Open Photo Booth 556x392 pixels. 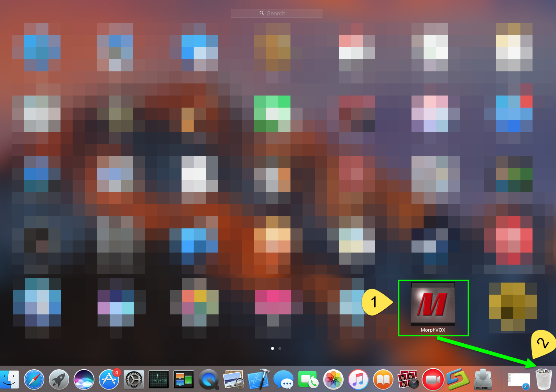click(408, 380)
